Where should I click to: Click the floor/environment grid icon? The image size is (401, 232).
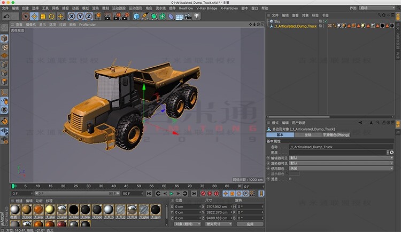pos(179,17)
